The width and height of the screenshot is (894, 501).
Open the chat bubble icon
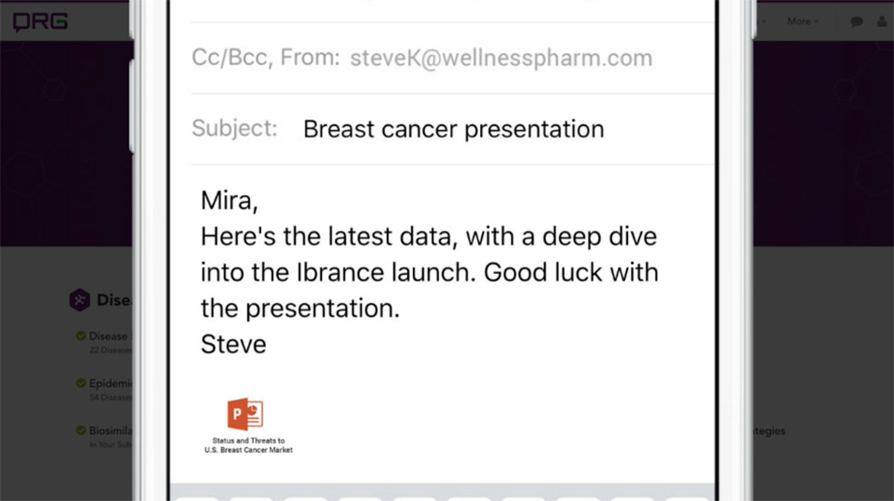[x=856, y=21]
